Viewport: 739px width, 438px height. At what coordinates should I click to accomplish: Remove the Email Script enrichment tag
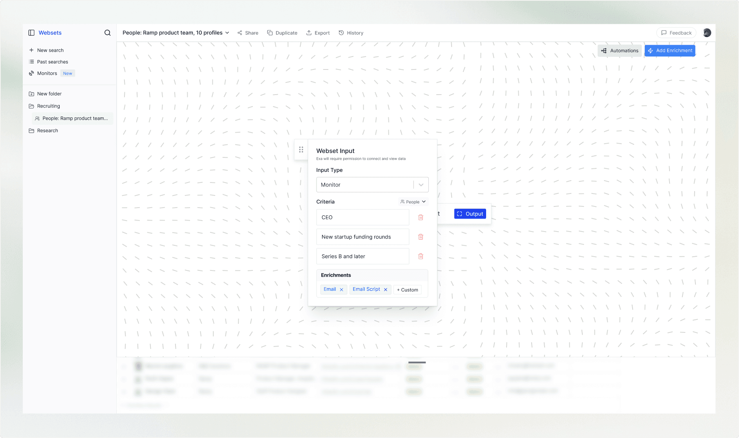coord(386,290)
